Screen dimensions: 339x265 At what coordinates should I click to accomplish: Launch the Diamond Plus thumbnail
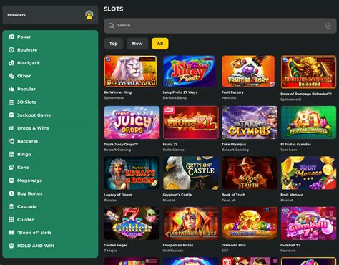point(250,223)
